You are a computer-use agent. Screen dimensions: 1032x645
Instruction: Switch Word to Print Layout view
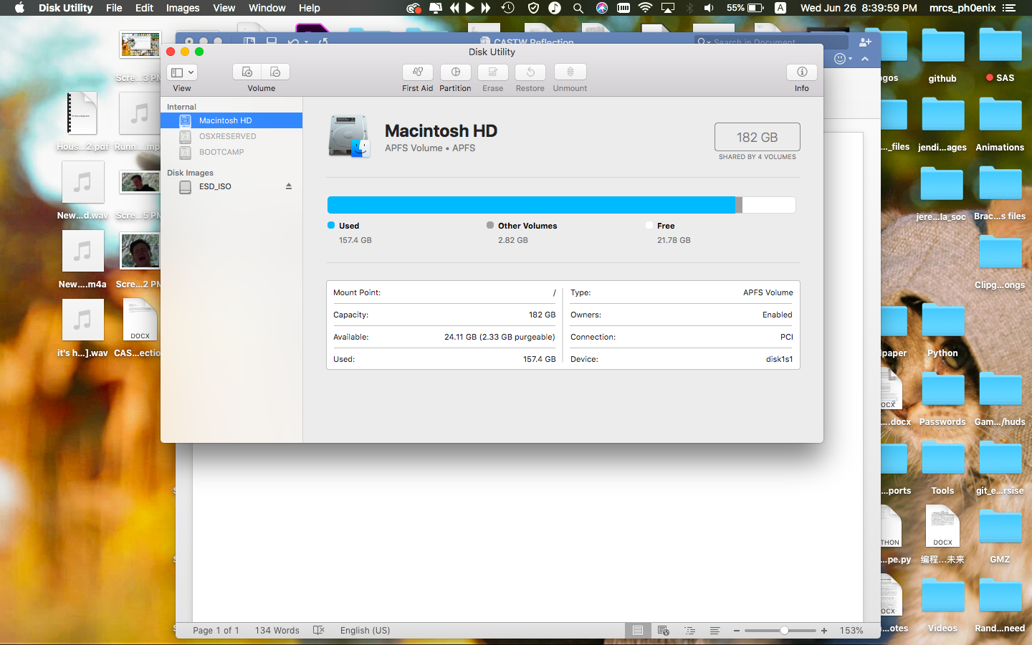637,631
